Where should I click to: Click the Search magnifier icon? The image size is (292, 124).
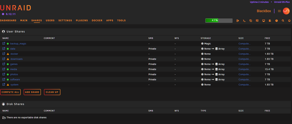tap(283, 21)
